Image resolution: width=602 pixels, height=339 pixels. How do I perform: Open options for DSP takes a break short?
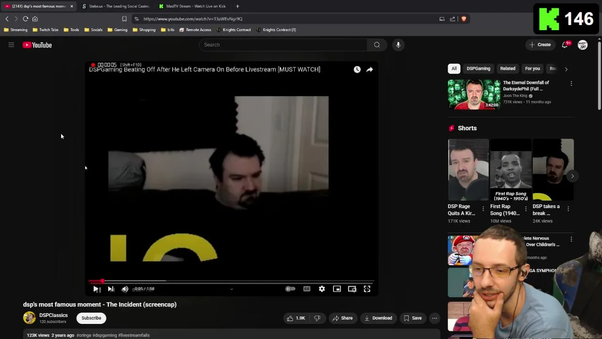click(568, 209)
